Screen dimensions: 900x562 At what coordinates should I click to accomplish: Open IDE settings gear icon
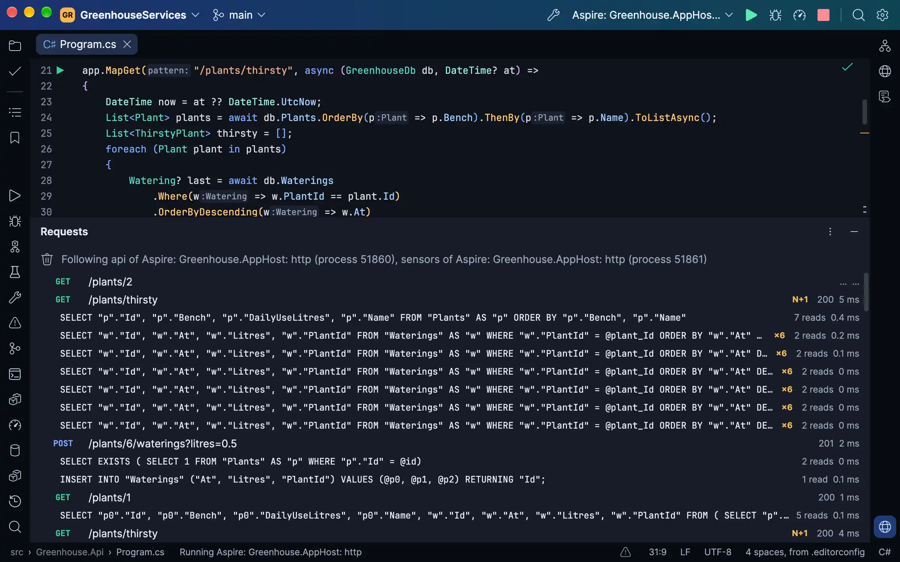pyautogui.click(x=882, y=15)
